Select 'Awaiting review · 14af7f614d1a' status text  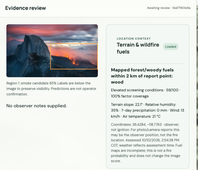click(x=169, y=8)
